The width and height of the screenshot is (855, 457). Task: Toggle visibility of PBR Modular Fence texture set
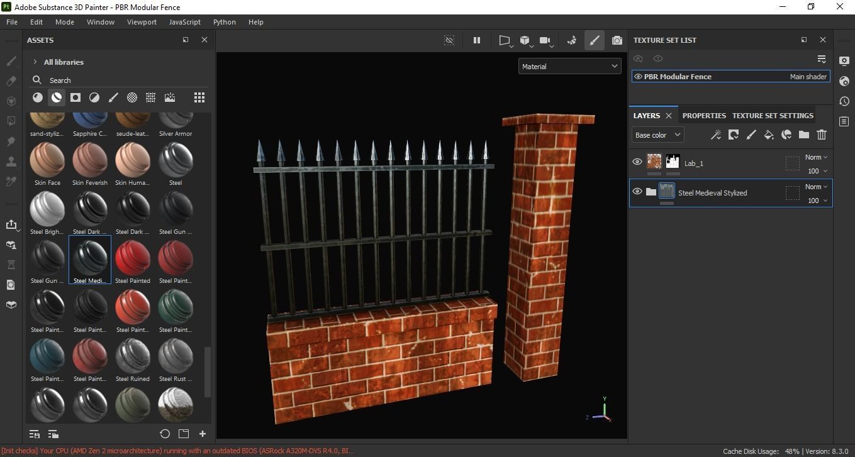(638, 77)
